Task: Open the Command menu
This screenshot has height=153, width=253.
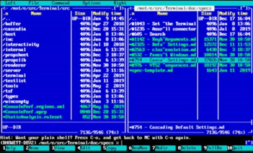Action: point(61,3)
